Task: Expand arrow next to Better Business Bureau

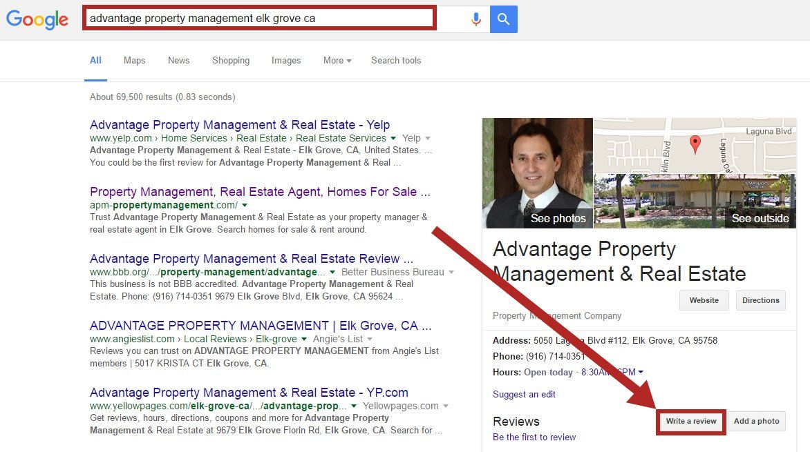Action: [451, 272]
